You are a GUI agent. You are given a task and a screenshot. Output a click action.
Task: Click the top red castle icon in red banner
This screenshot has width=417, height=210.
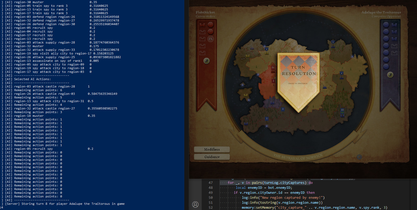(202, 25)
